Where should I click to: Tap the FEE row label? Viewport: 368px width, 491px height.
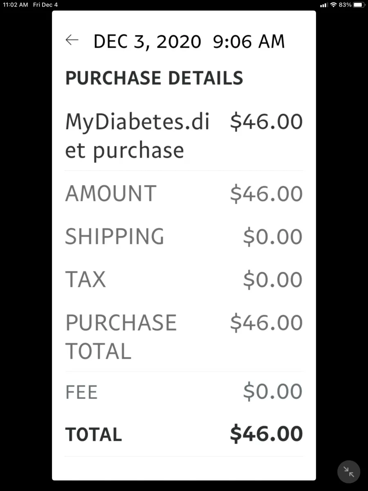pos(81,392)
